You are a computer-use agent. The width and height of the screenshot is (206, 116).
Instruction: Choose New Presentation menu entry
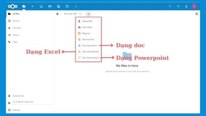88,58
